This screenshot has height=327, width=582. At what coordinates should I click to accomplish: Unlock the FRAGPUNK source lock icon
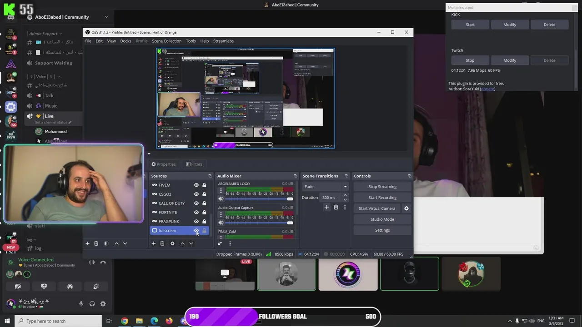[204, 222]
